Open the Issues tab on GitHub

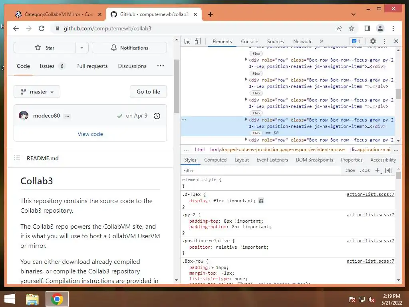point(52,66)
